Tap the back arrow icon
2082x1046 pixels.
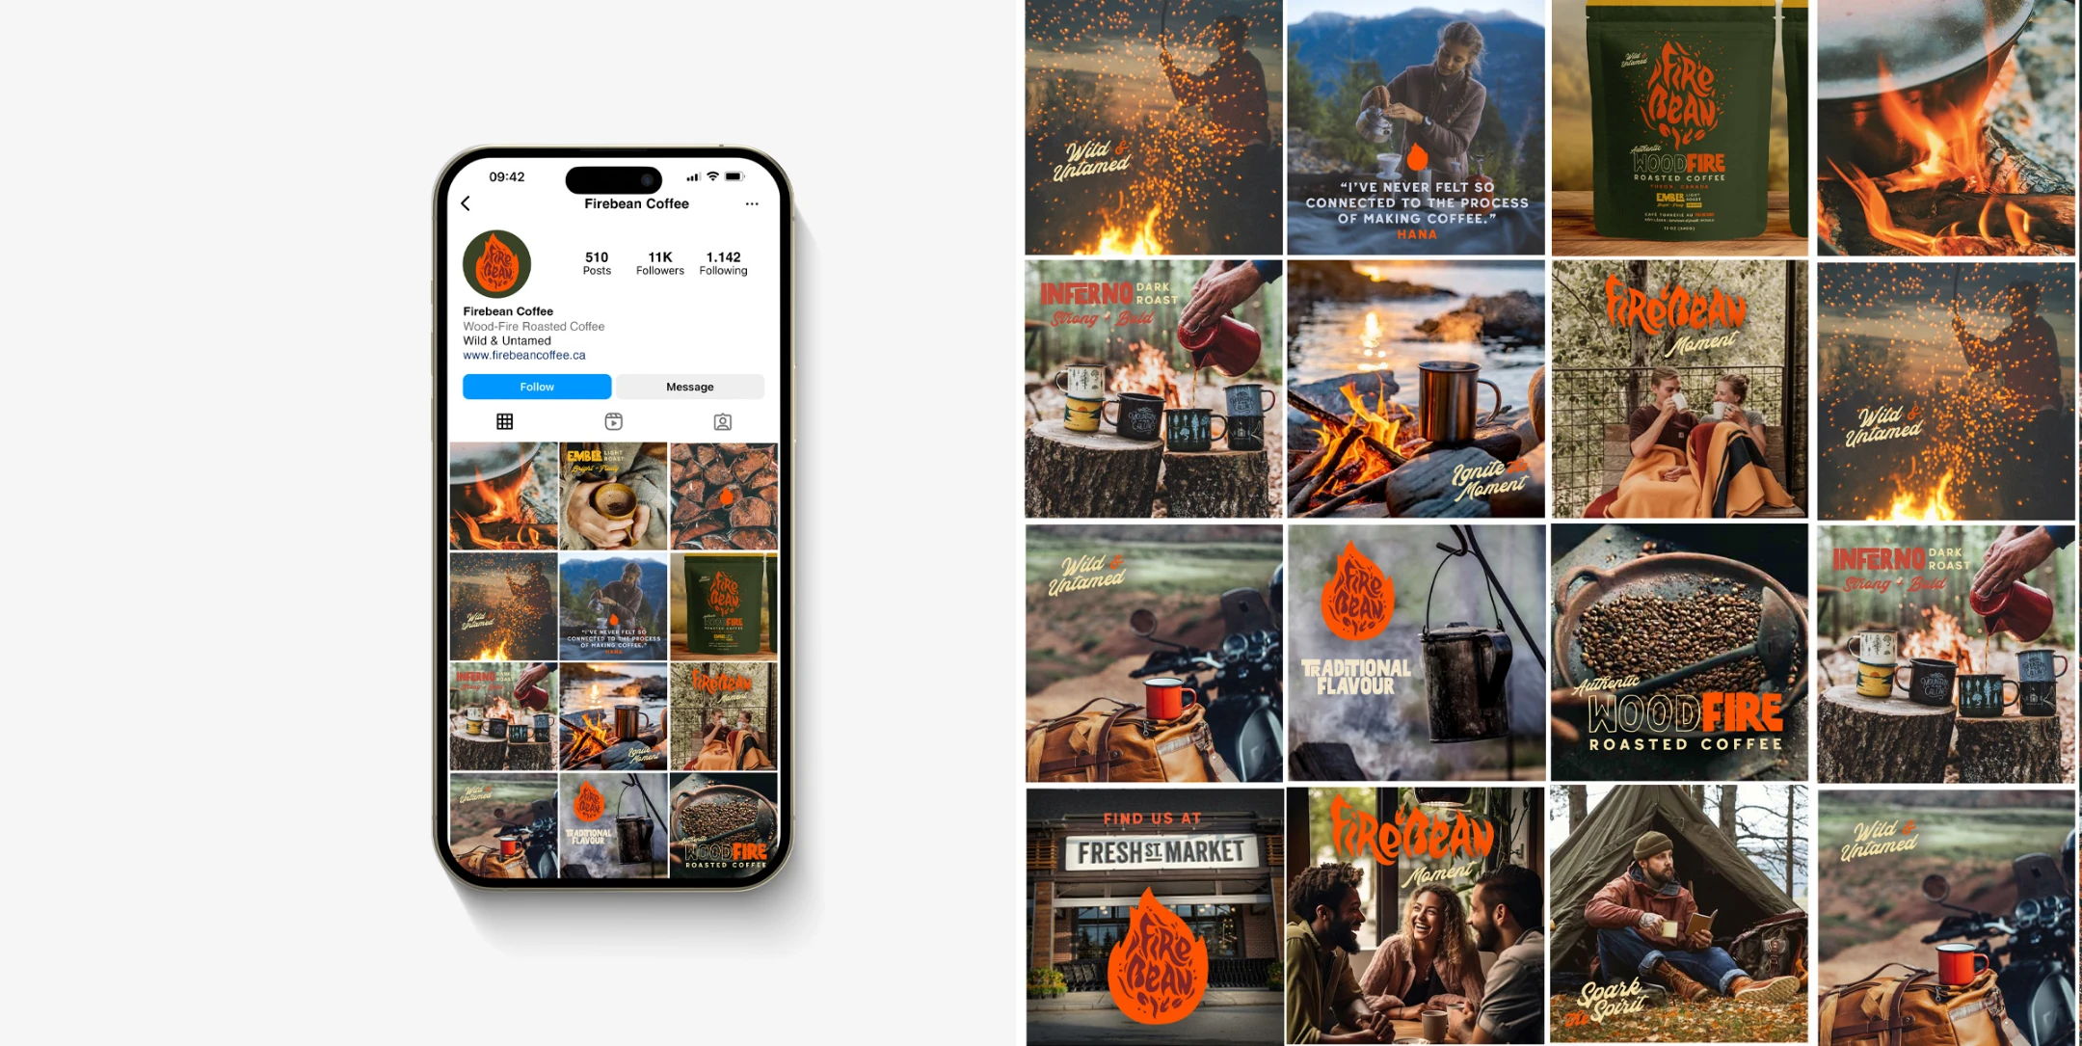point(466,202)
